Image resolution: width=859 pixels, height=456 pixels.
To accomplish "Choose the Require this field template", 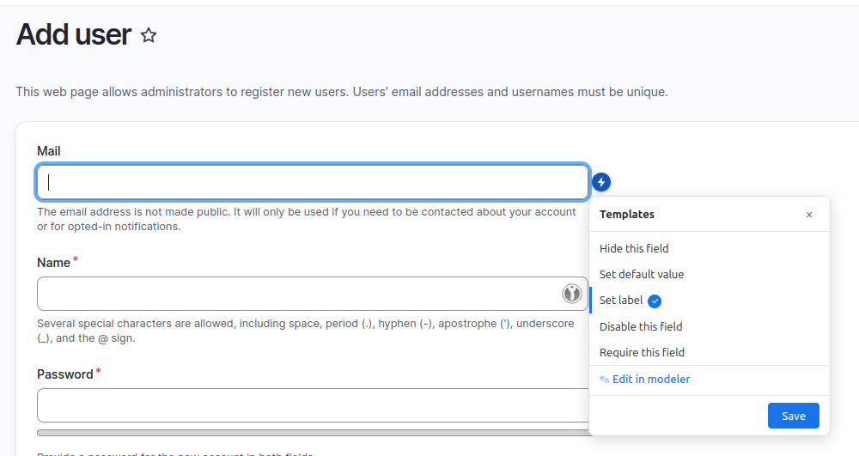I will coord(642,352).
